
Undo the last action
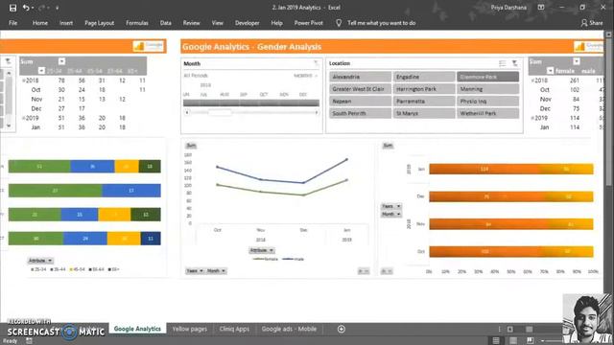click(26, 8)
